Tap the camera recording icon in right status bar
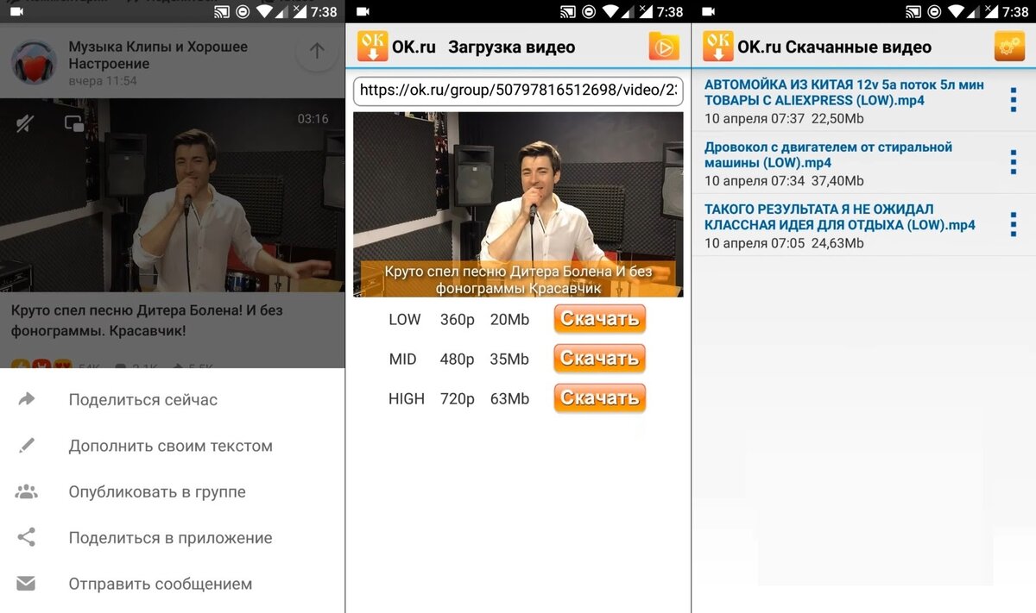Screen dimensions: 1036x613 tap(708, 12)
